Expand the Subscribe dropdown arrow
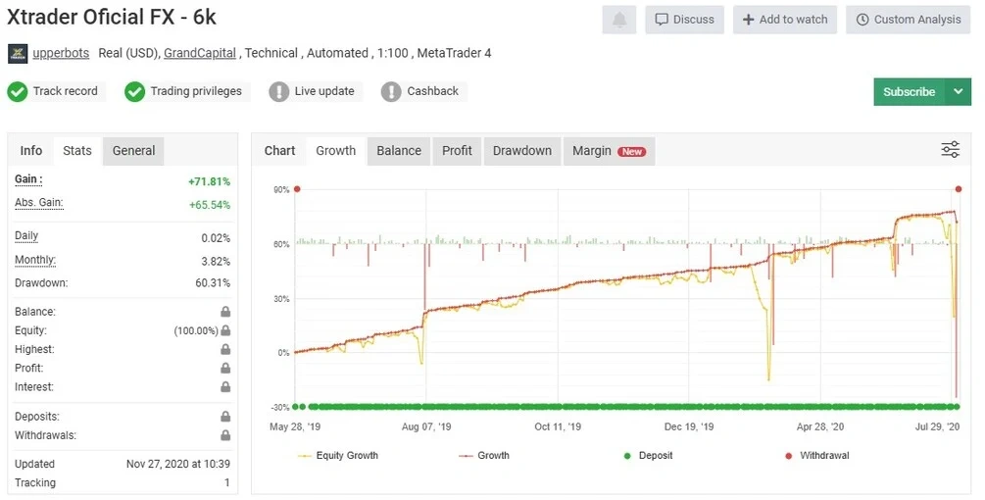Image resolution: width=985 pixels, height=500 pixels. coord(958,91)
